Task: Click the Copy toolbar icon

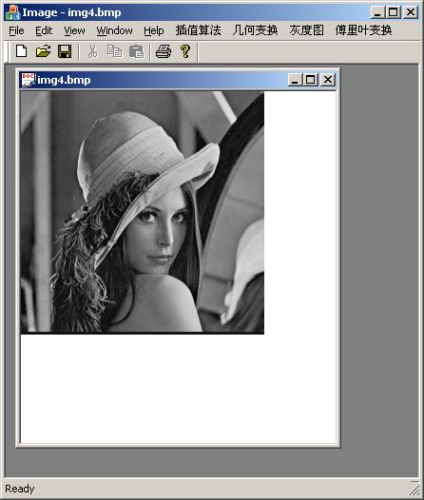Action: coord(114,51)
